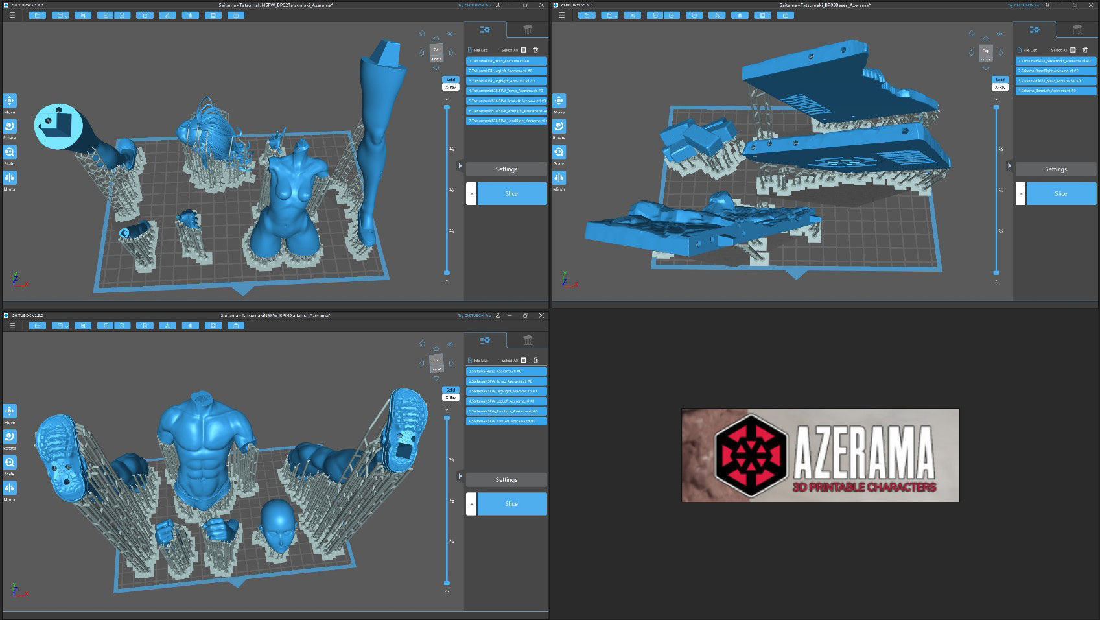Click the account user icon in the Bases window
Screen dimensions: 1100x620
[x=1047, y=5]
